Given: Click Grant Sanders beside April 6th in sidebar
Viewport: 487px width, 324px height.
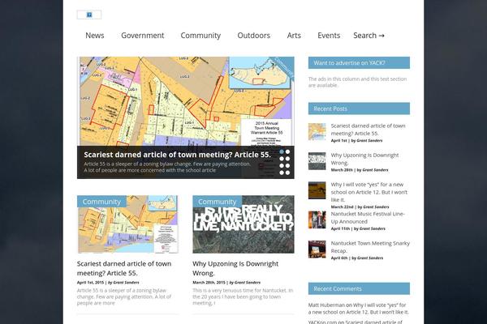Looking at the screenshot, I should pyautogui.click(x=370, y=258).
